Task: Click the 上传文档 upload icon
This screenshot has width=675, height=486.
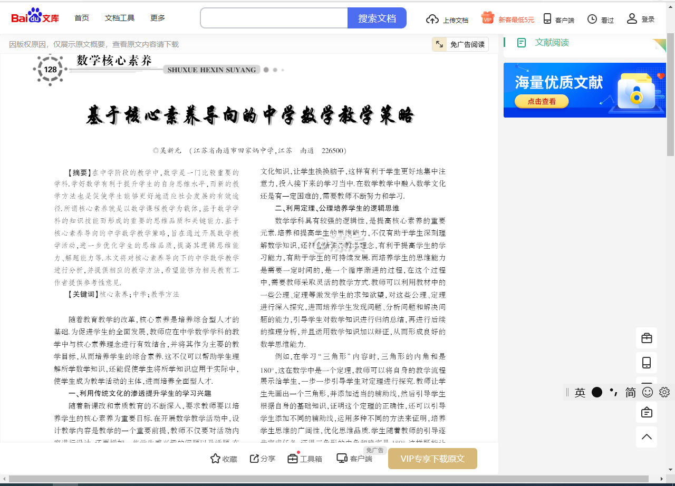Action: tap(432, 19)
